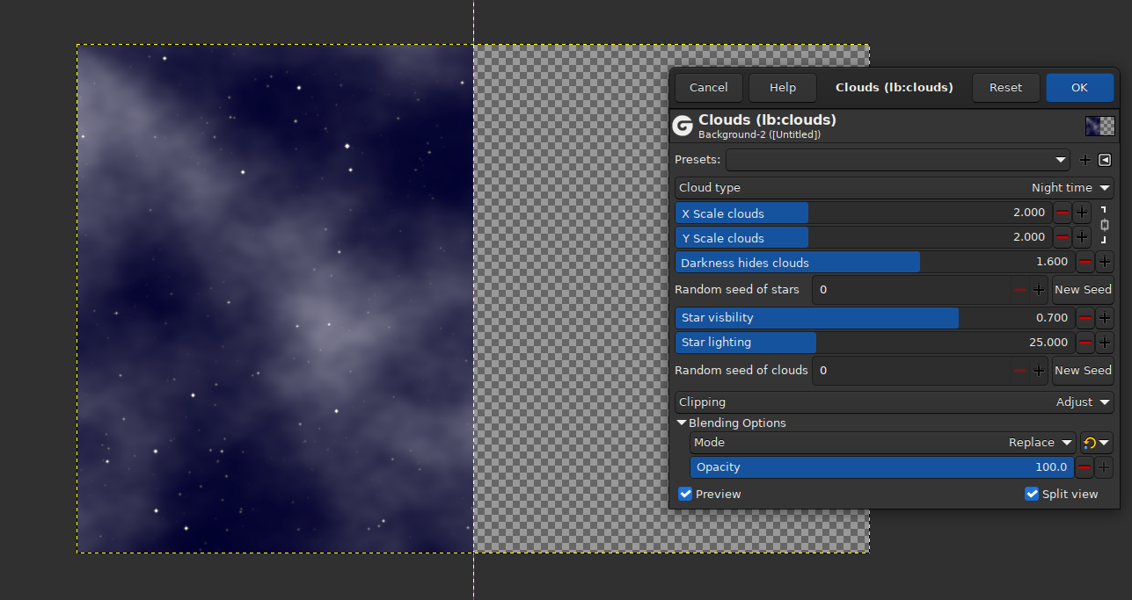Increase X Scale clouds value

(1082, 213)
